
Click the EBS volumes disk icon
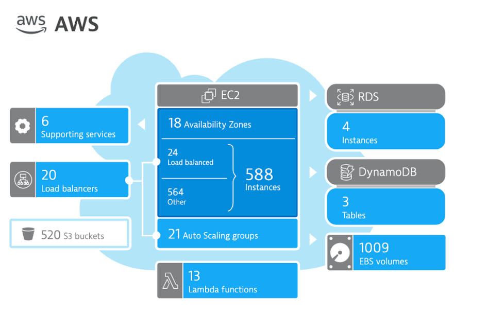coord(339,253)
